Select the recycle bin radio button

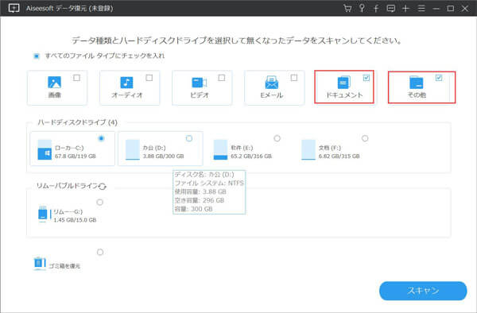(x=100, y=252)
